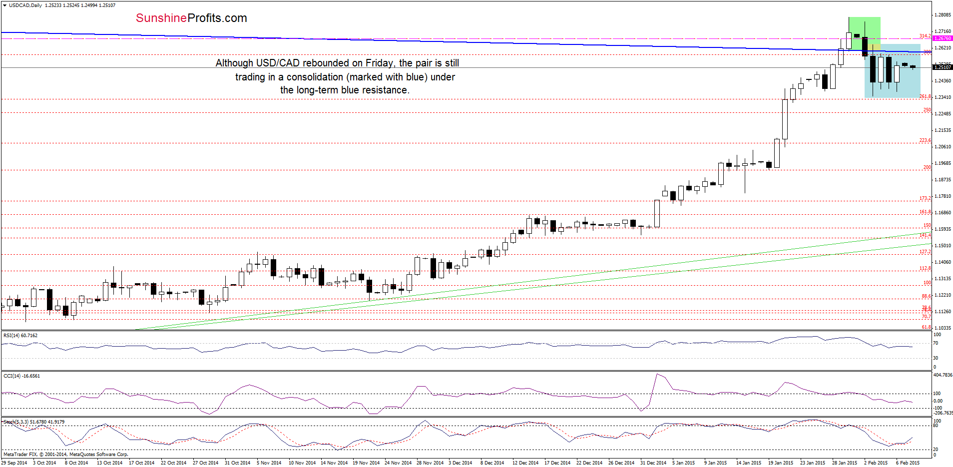
Task: Click the 1.12210 price axis label
Action: click(943, 295)
